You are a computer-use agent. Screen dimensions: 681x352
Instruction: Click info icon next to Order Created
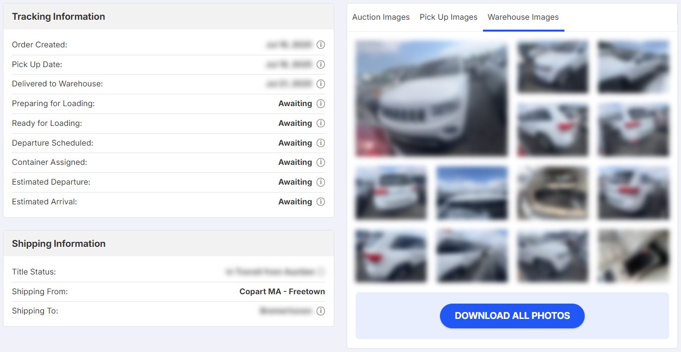click(320, 45)
